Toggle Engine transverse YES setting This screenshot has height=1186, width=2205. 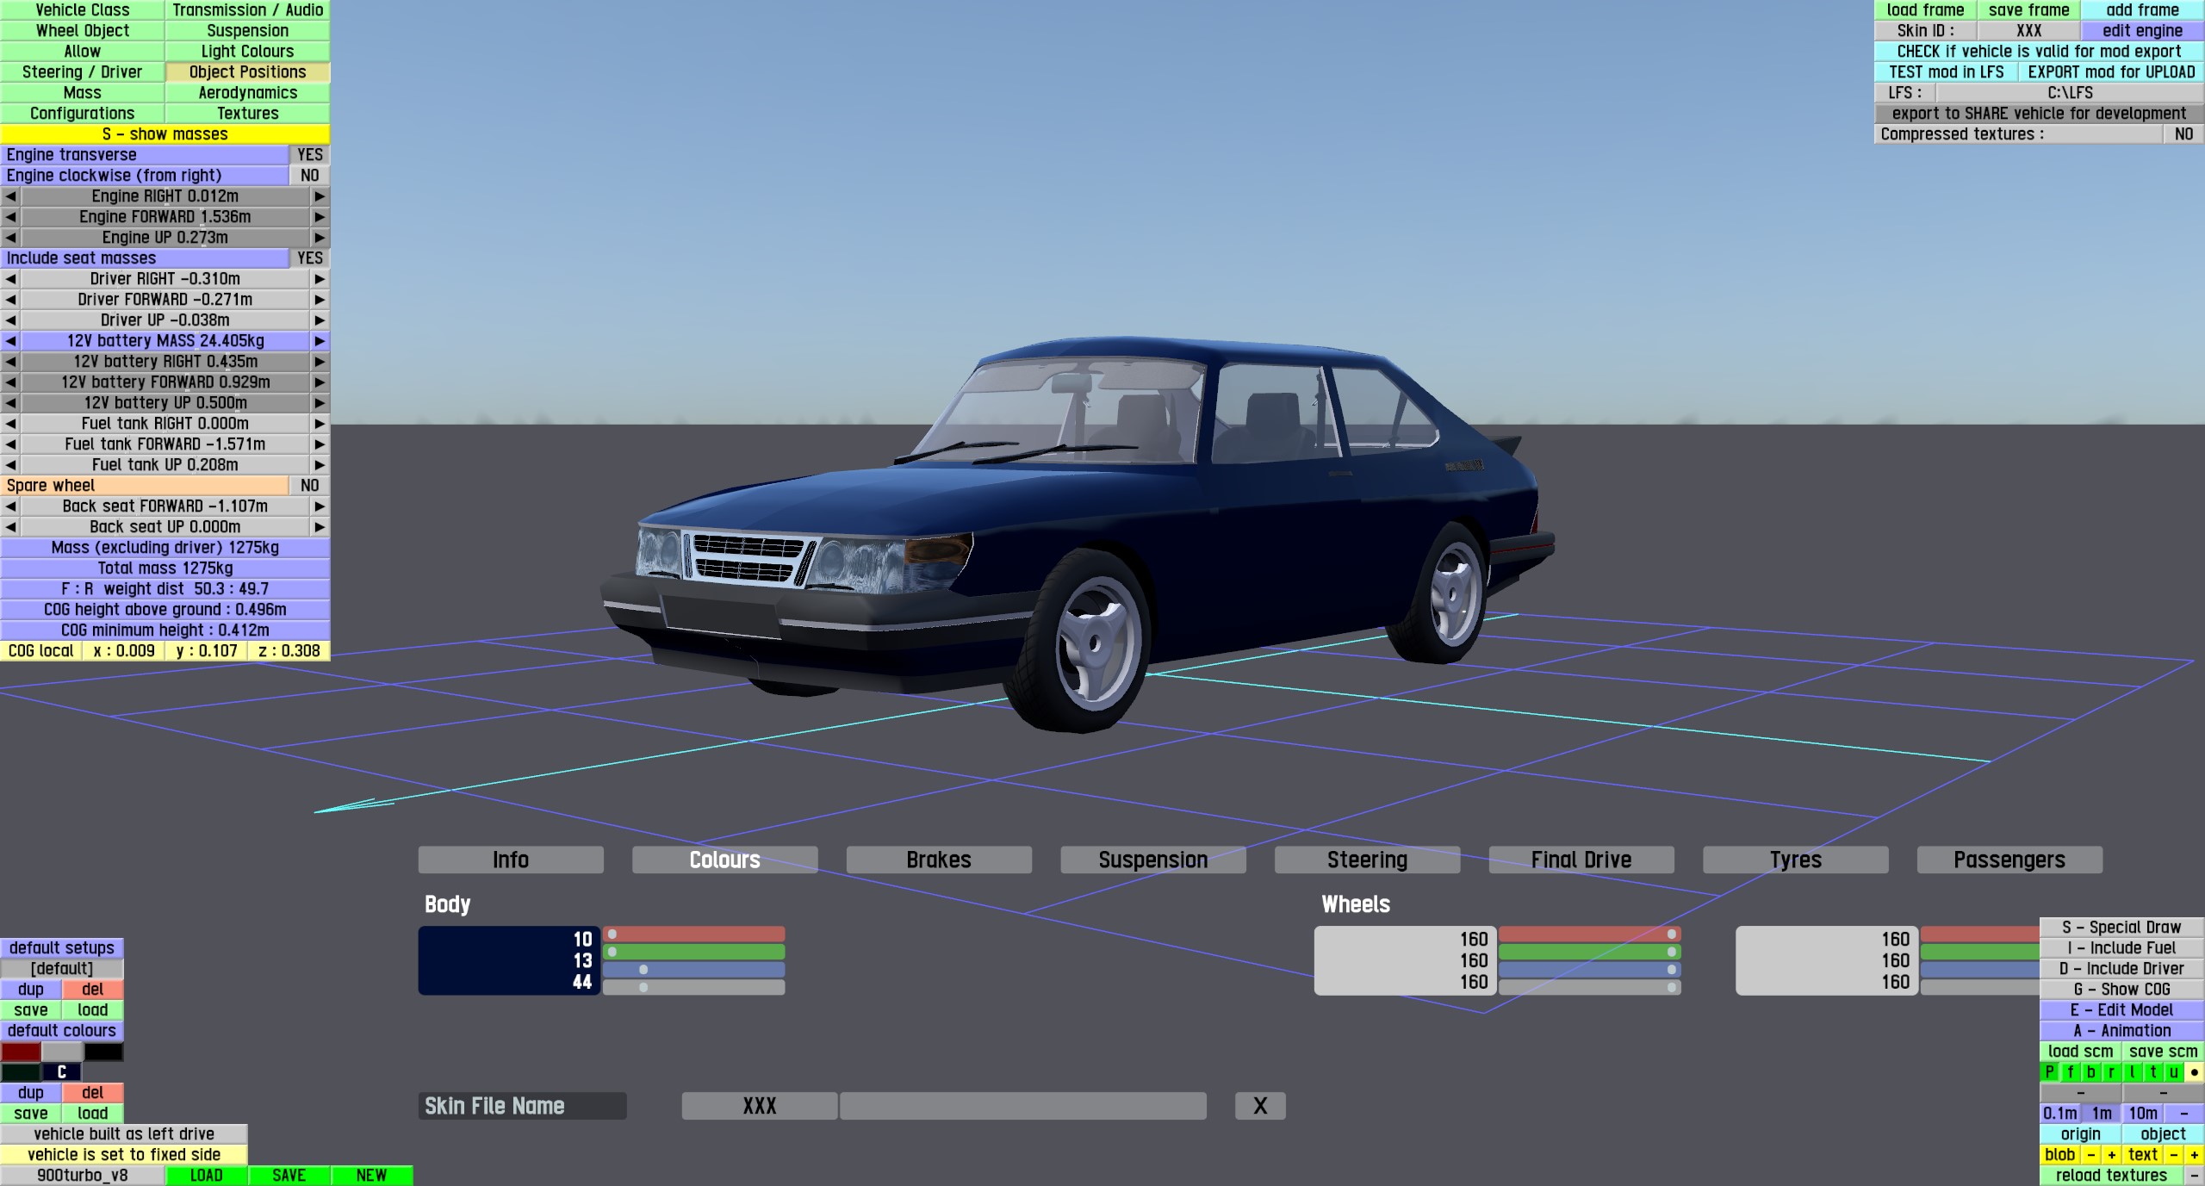309,155
